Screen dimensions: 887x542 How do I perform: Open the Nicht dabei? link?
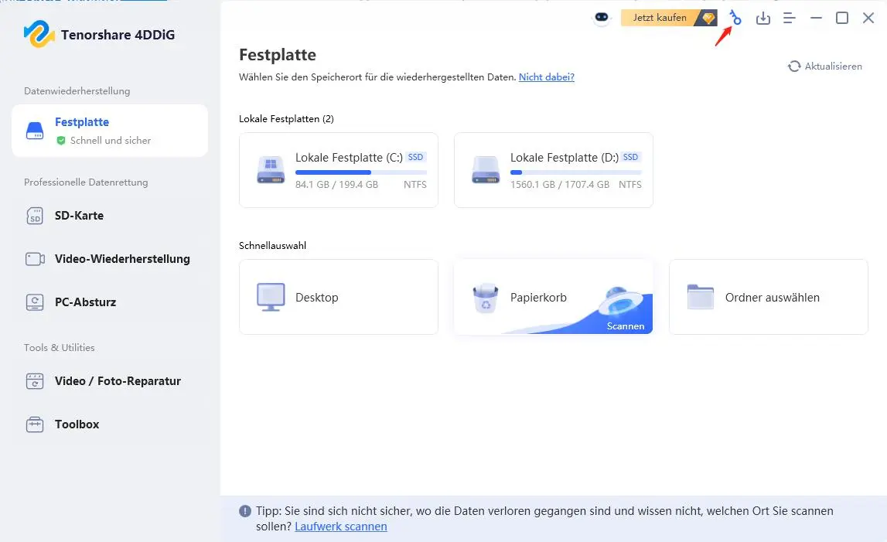click(547, 77)
